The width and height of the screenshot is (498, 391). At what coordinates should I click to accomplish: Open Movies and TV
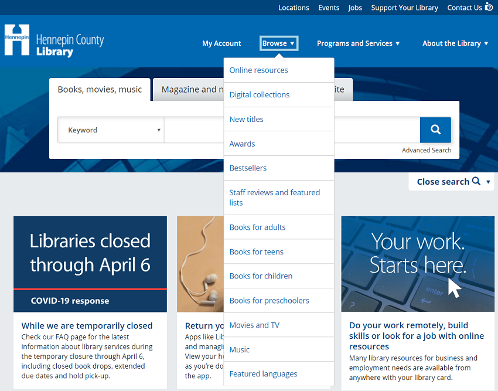(x=279, y=325)
